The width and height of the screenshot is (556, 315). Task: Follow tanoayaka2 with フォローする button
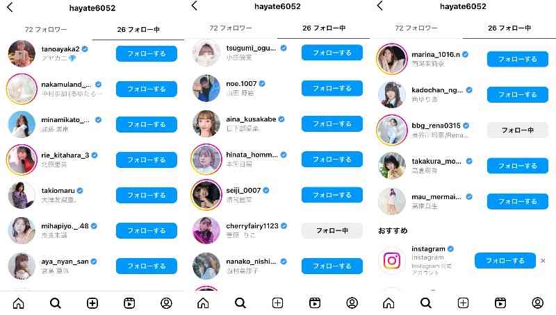coord(147,54)
